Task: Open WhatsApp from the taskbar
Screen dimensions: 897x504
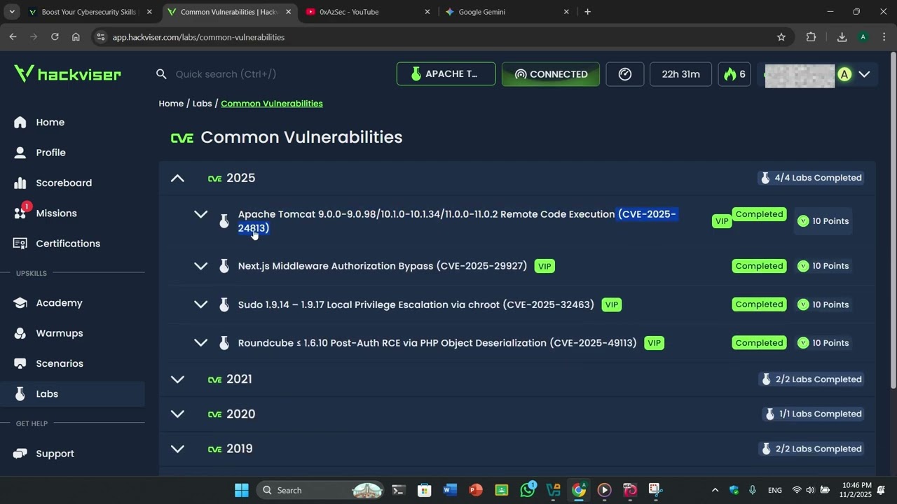Action: coord(528,490)
